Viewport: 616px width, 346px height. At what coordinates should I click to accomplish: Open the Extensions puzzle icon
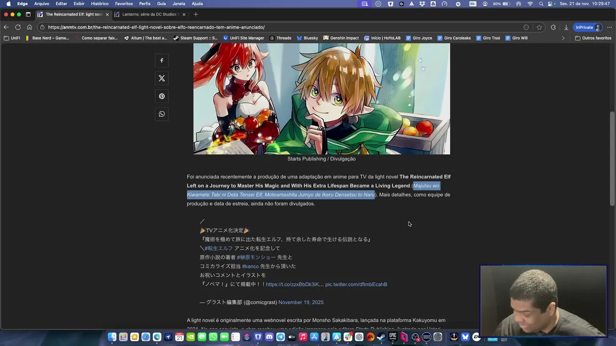tap(553, 27)
